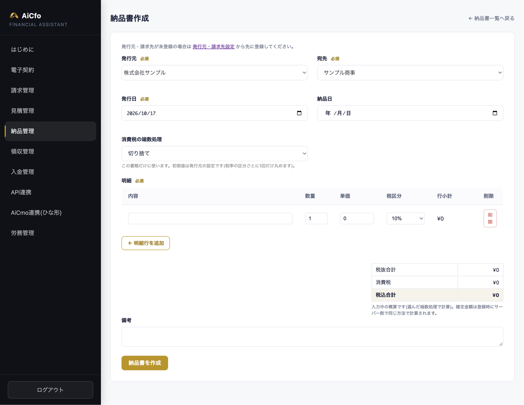The height and width of the screenshot is (405, 524).
Task: Click the 税込合計 total row label
Action: pyautogui.click(x=386, y=295)
